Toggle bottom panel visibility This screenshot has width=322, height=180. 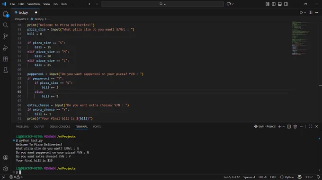point(280,4)
